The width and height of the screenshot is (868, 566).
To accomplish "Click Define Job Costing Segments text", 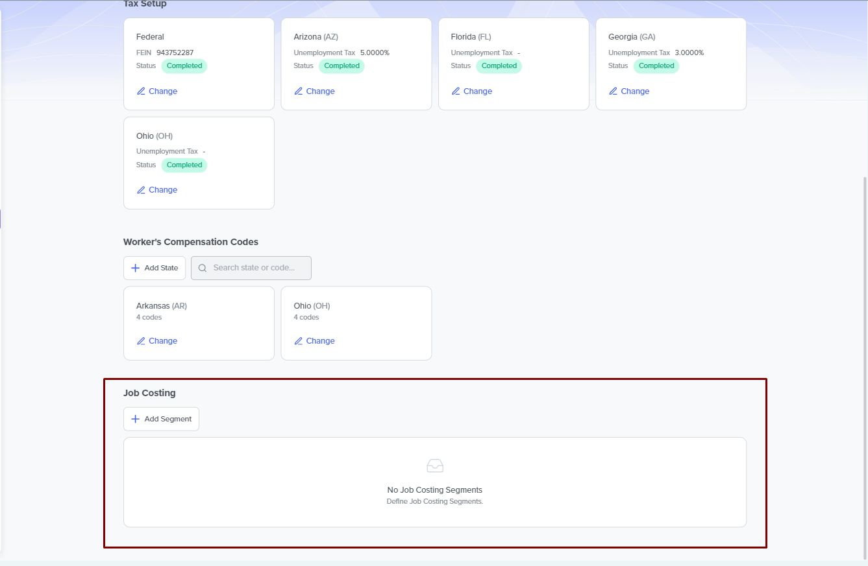I will coord(435,502).
